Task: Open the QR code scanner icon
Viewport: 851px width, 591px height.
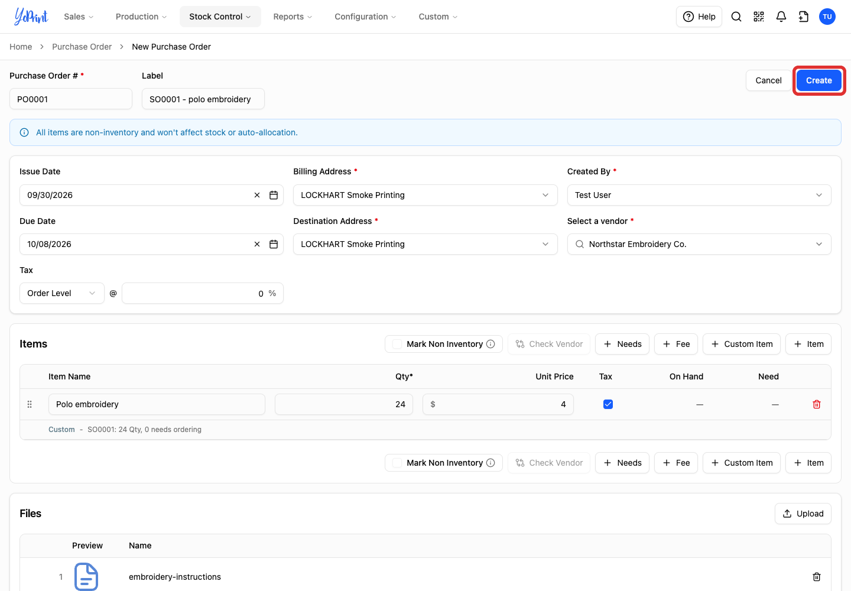Action: (x=759, y=17)
